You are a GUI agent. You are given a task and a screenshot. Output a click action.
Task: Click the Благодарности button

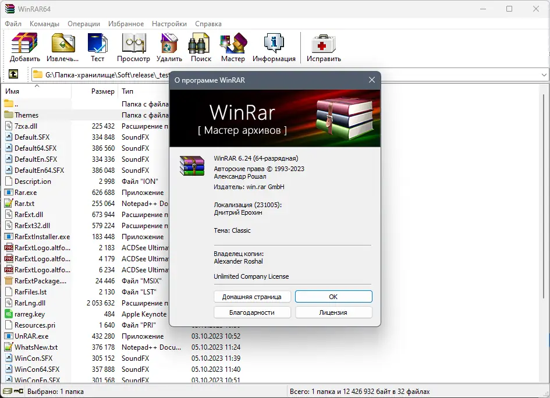pos(252,312)
